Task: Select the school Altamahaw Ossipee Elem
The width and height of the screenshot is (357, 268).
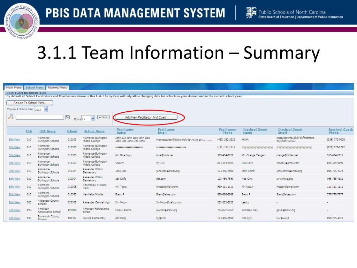Action: pos(94,186)
